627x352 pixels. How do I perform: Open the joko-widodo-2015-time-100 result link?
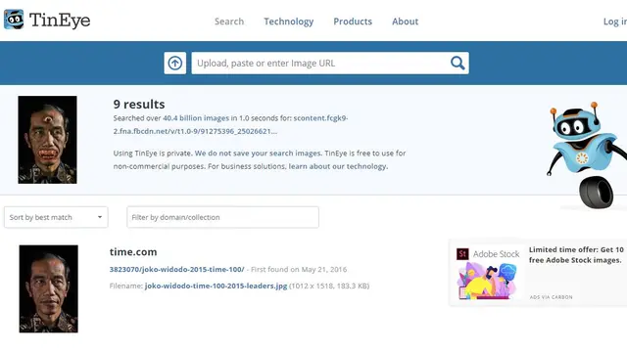point(176,270)
